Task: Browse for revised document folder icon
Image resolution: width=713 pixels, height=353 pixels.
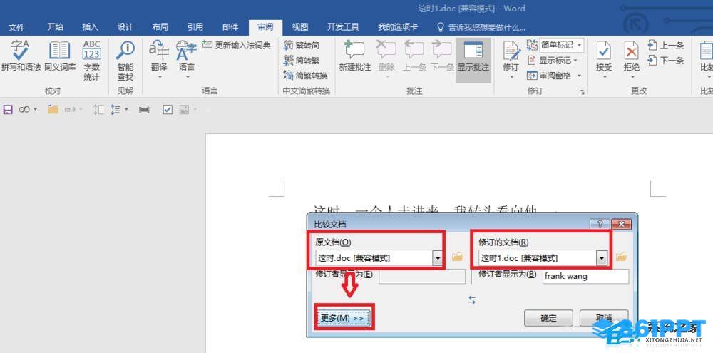Action: coord(621,257)
